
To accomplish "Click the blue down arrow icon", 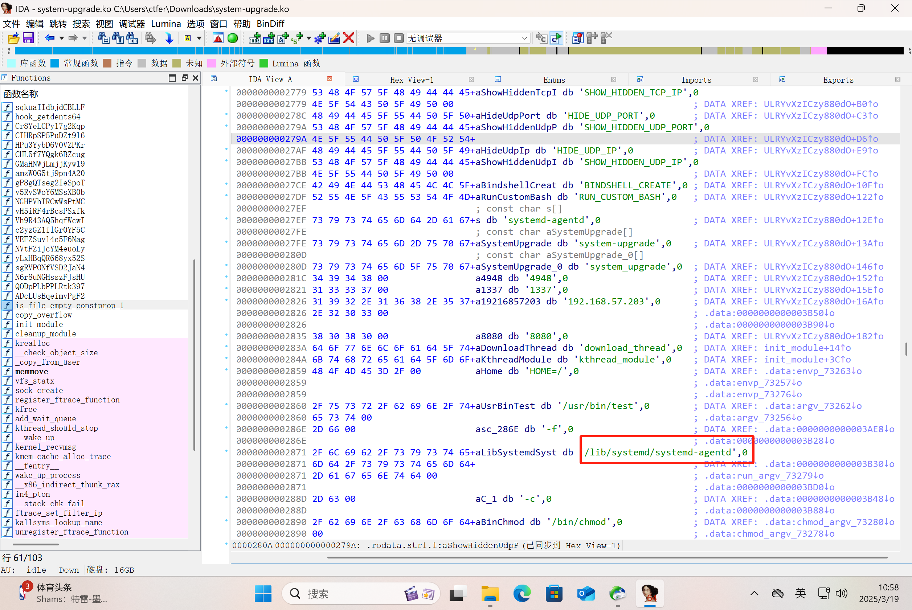I will [x=169, y=38].
